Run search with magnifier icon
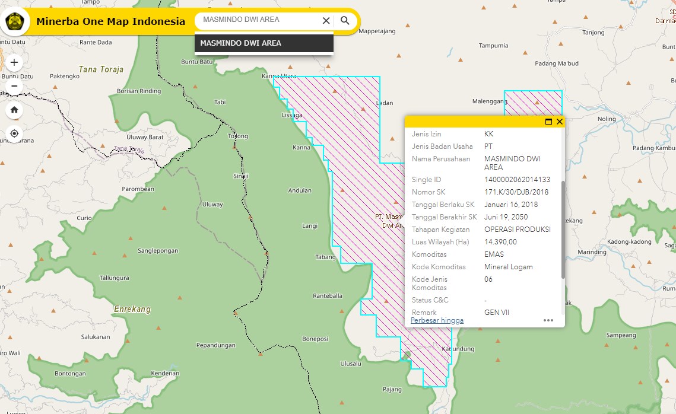The width and height of the screenshot is (676, 414). click(345, 20)
